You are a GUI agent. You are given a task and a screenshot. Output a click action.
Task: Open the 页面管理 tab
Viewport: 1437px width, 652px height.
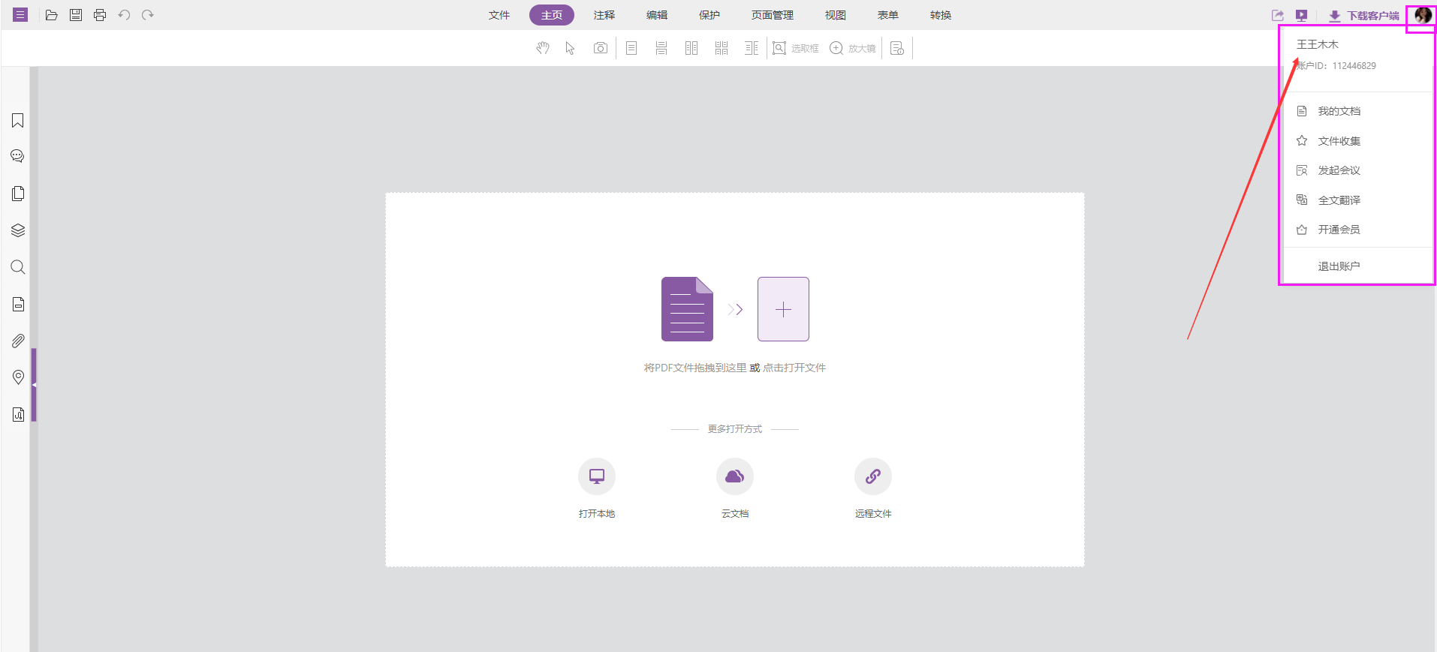[x=773, y=15]
